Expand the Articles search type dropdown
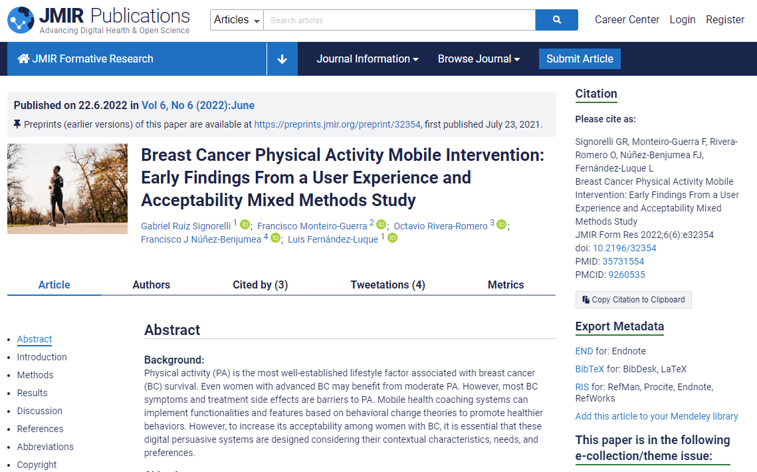Screen dimensions: 757x472 click(237, 20)
